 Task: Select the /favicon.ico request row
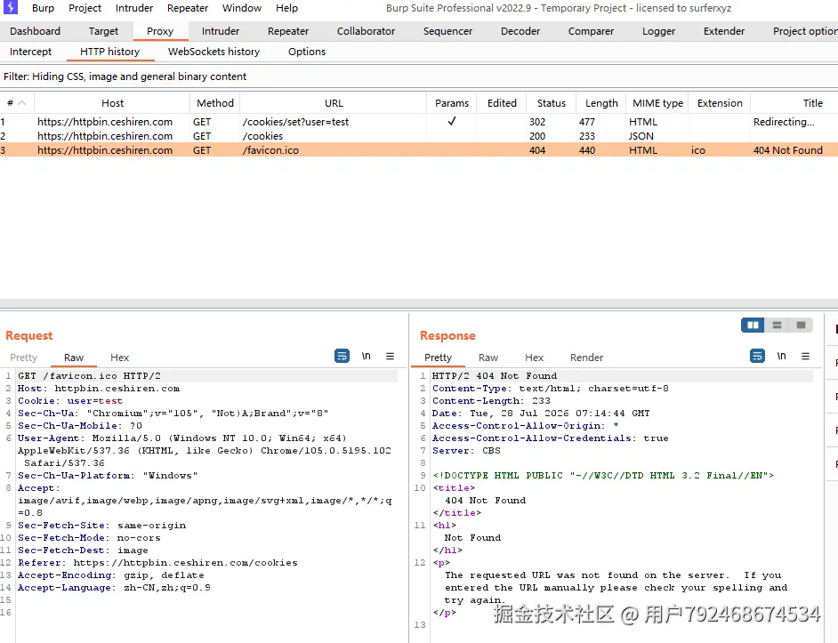[x=419, y=150]
